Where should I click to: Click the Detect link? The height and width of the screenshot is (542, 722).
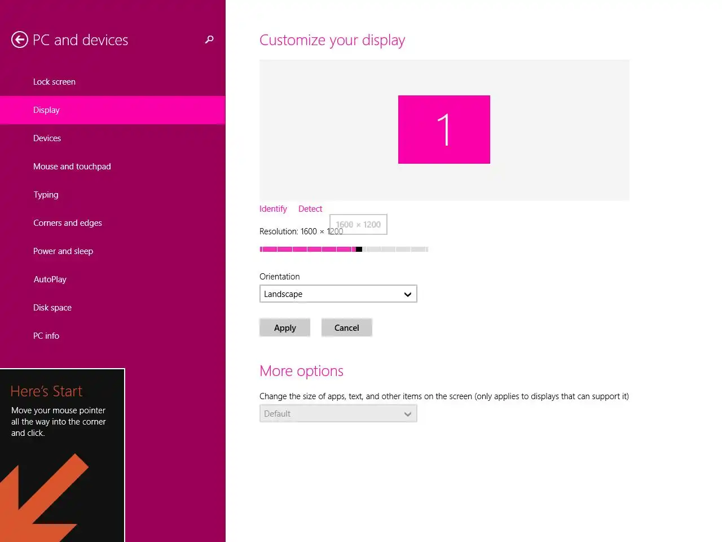tap(310, 209)
